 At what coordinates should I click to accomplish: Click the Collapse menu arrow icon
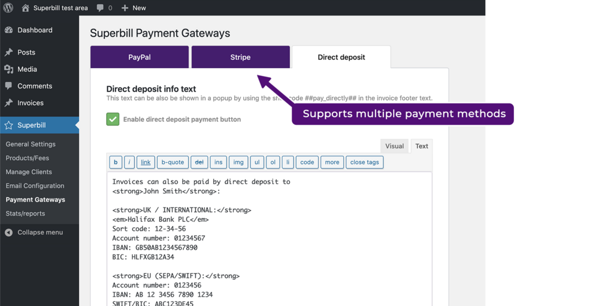tap(8, 232)
